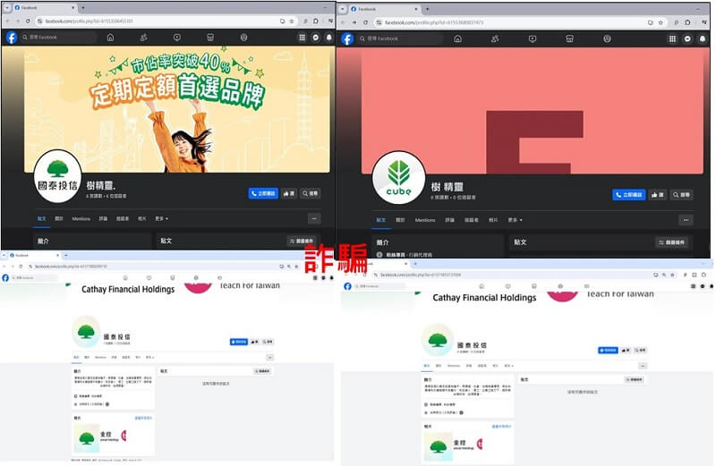Screen dimensions: 716x466
Task: Focus Facebook search field in 國泰投信 樹精靈 window
Action: coord(58,38)
